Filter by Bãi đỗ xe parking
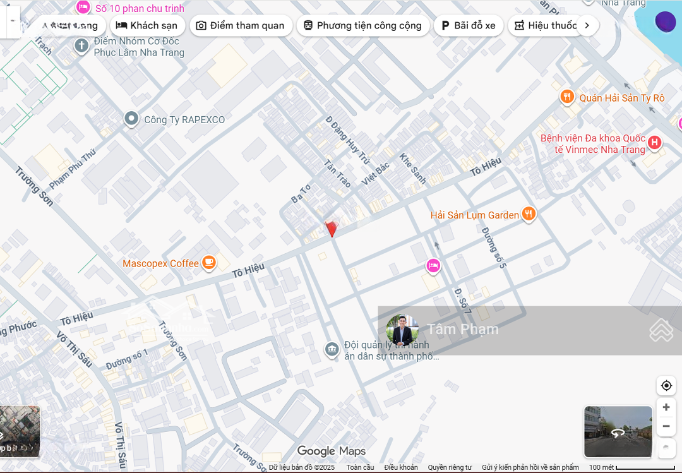 click(469, 26)
